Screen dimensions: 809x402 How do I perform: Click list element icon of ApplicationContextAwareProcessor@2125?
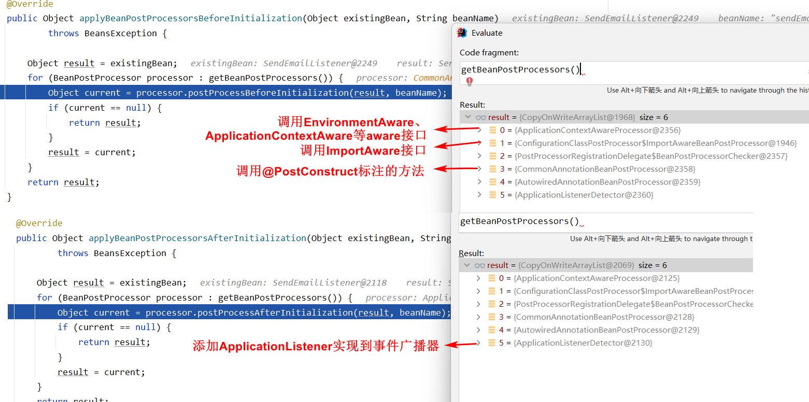[x=492, y=278]
